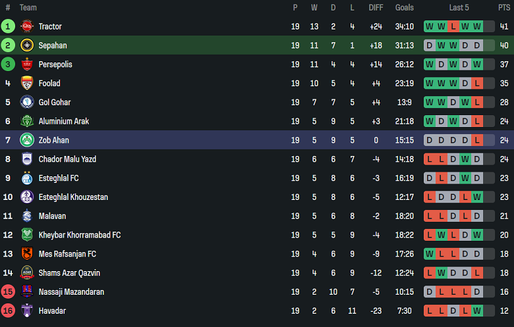Screen dimensions: 514x327
Task: Click the Sepahan club logo
Action: coord(27,45)
